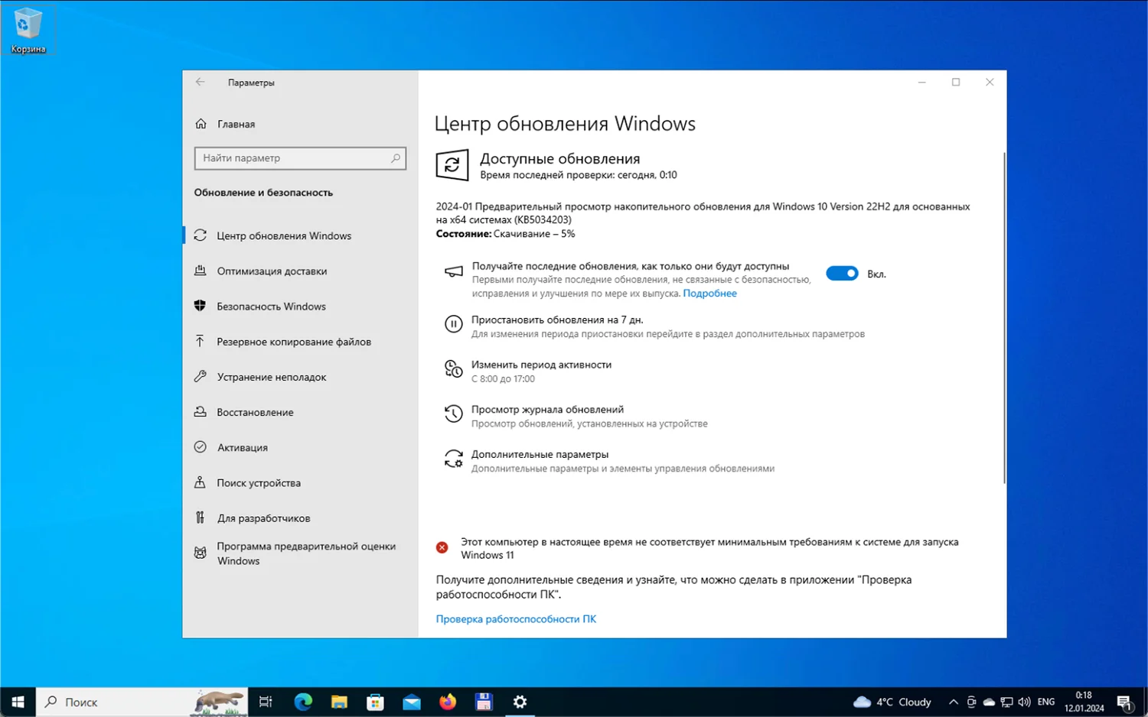Open Microsoft Store from the taskbar
1148x717 pixels.
point(375,702)
